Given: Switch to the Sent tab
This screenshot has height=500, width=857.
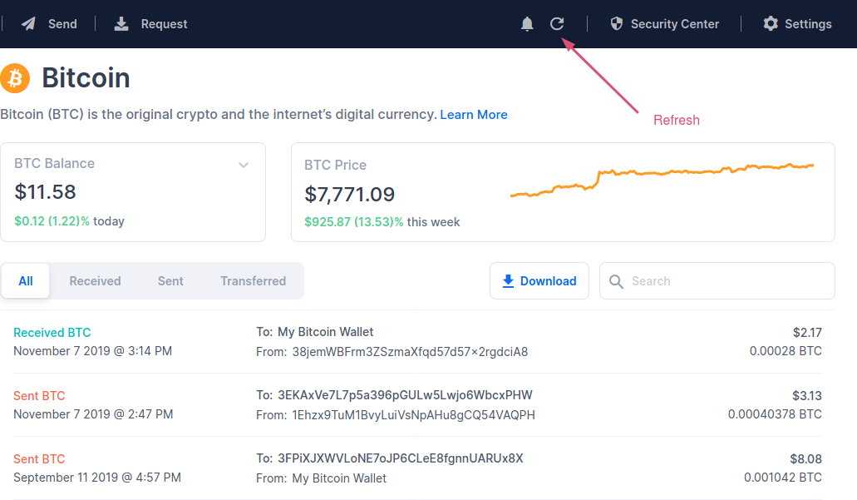Looking at the screenshot, I should click(x=170, y=281).
